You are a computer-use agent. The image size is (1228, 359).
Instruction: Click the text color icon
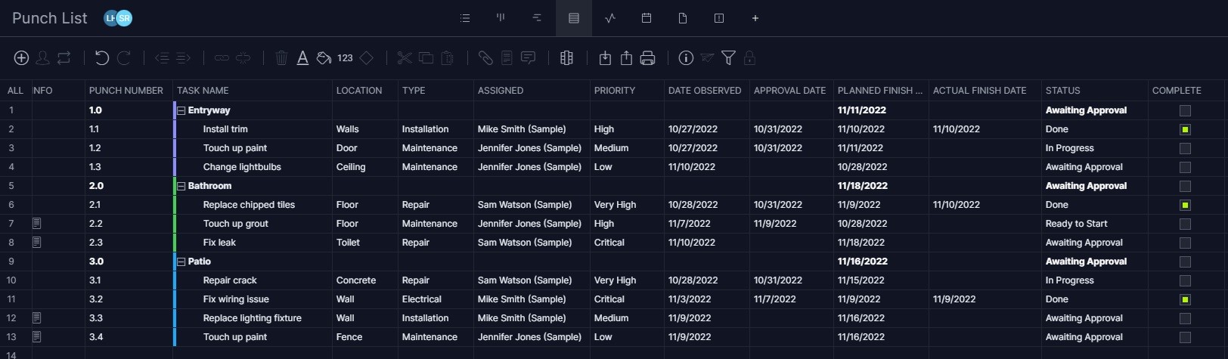(302, 58)
